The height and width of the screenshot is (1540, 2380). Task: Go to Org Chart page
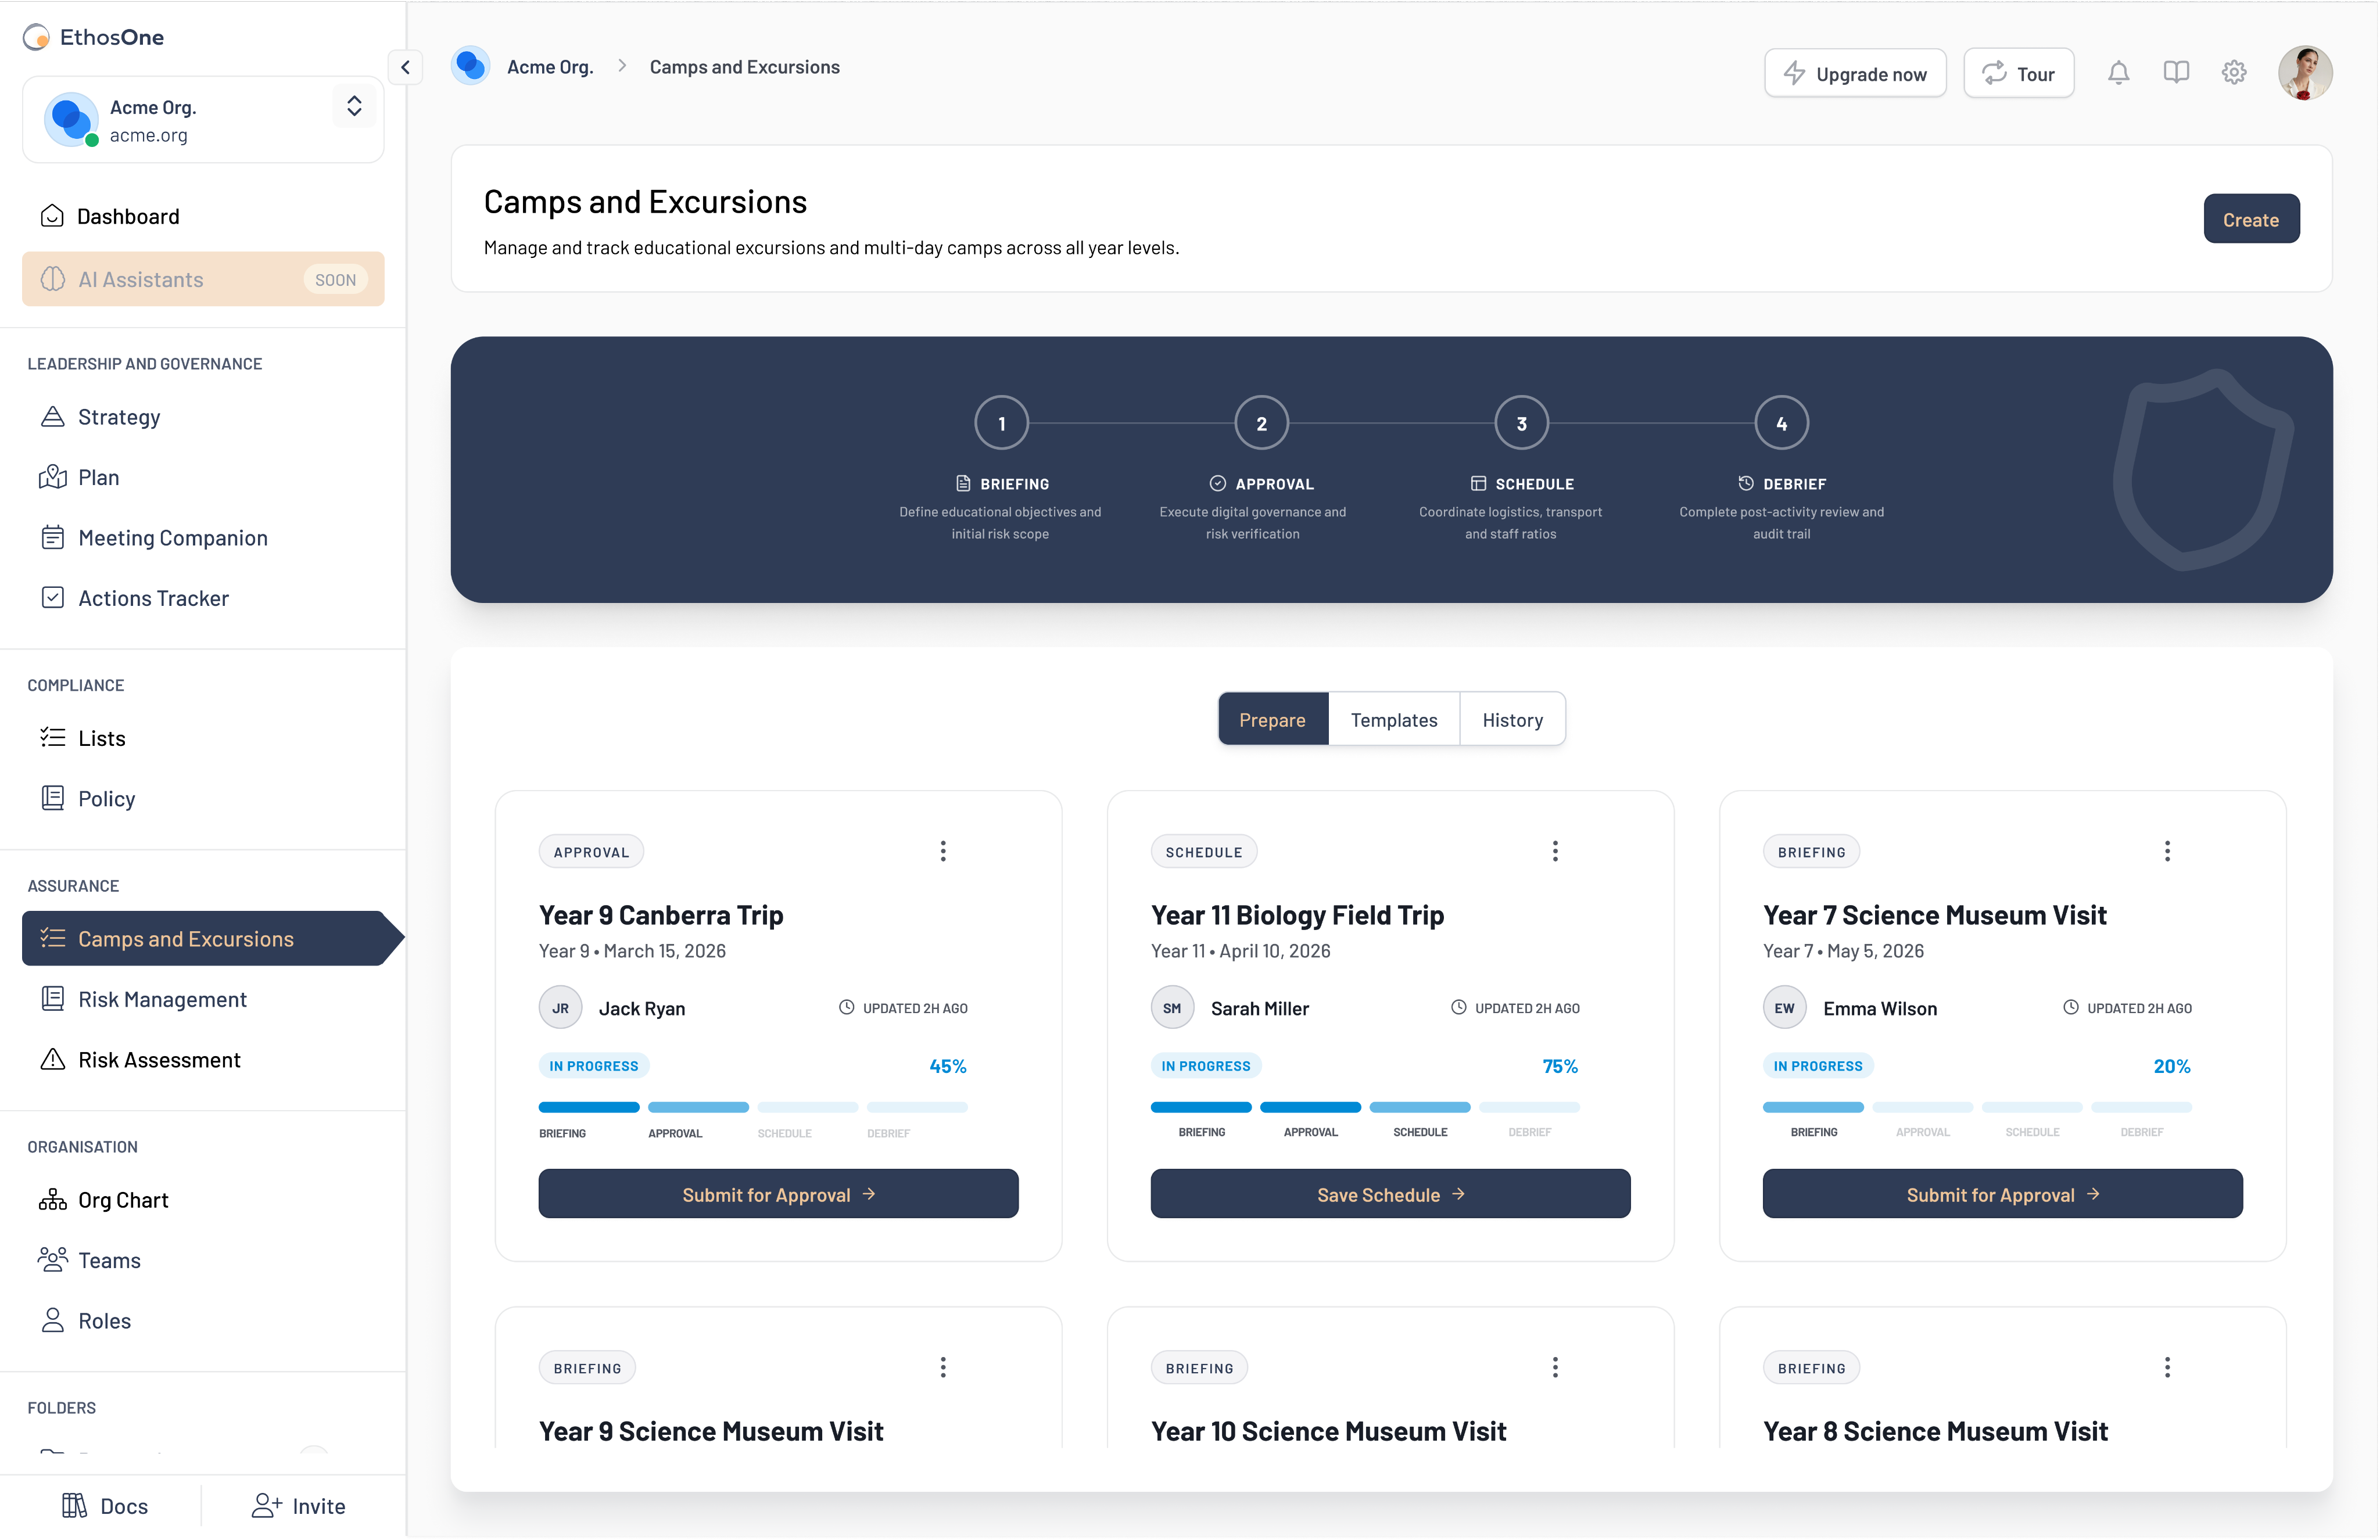123,1200
